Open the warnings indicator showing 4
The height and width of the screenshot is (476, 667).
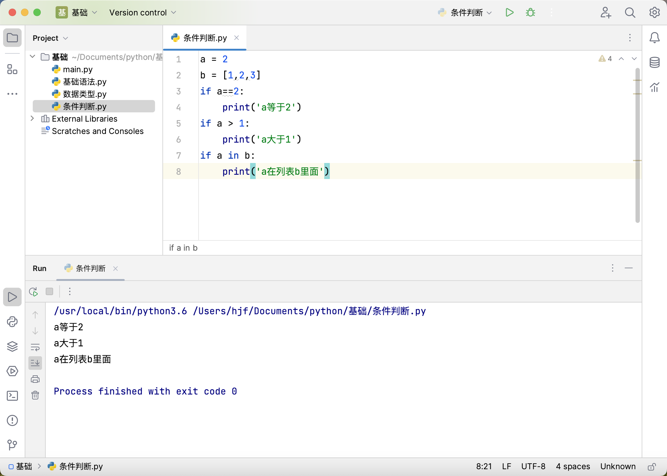point(605,59)
